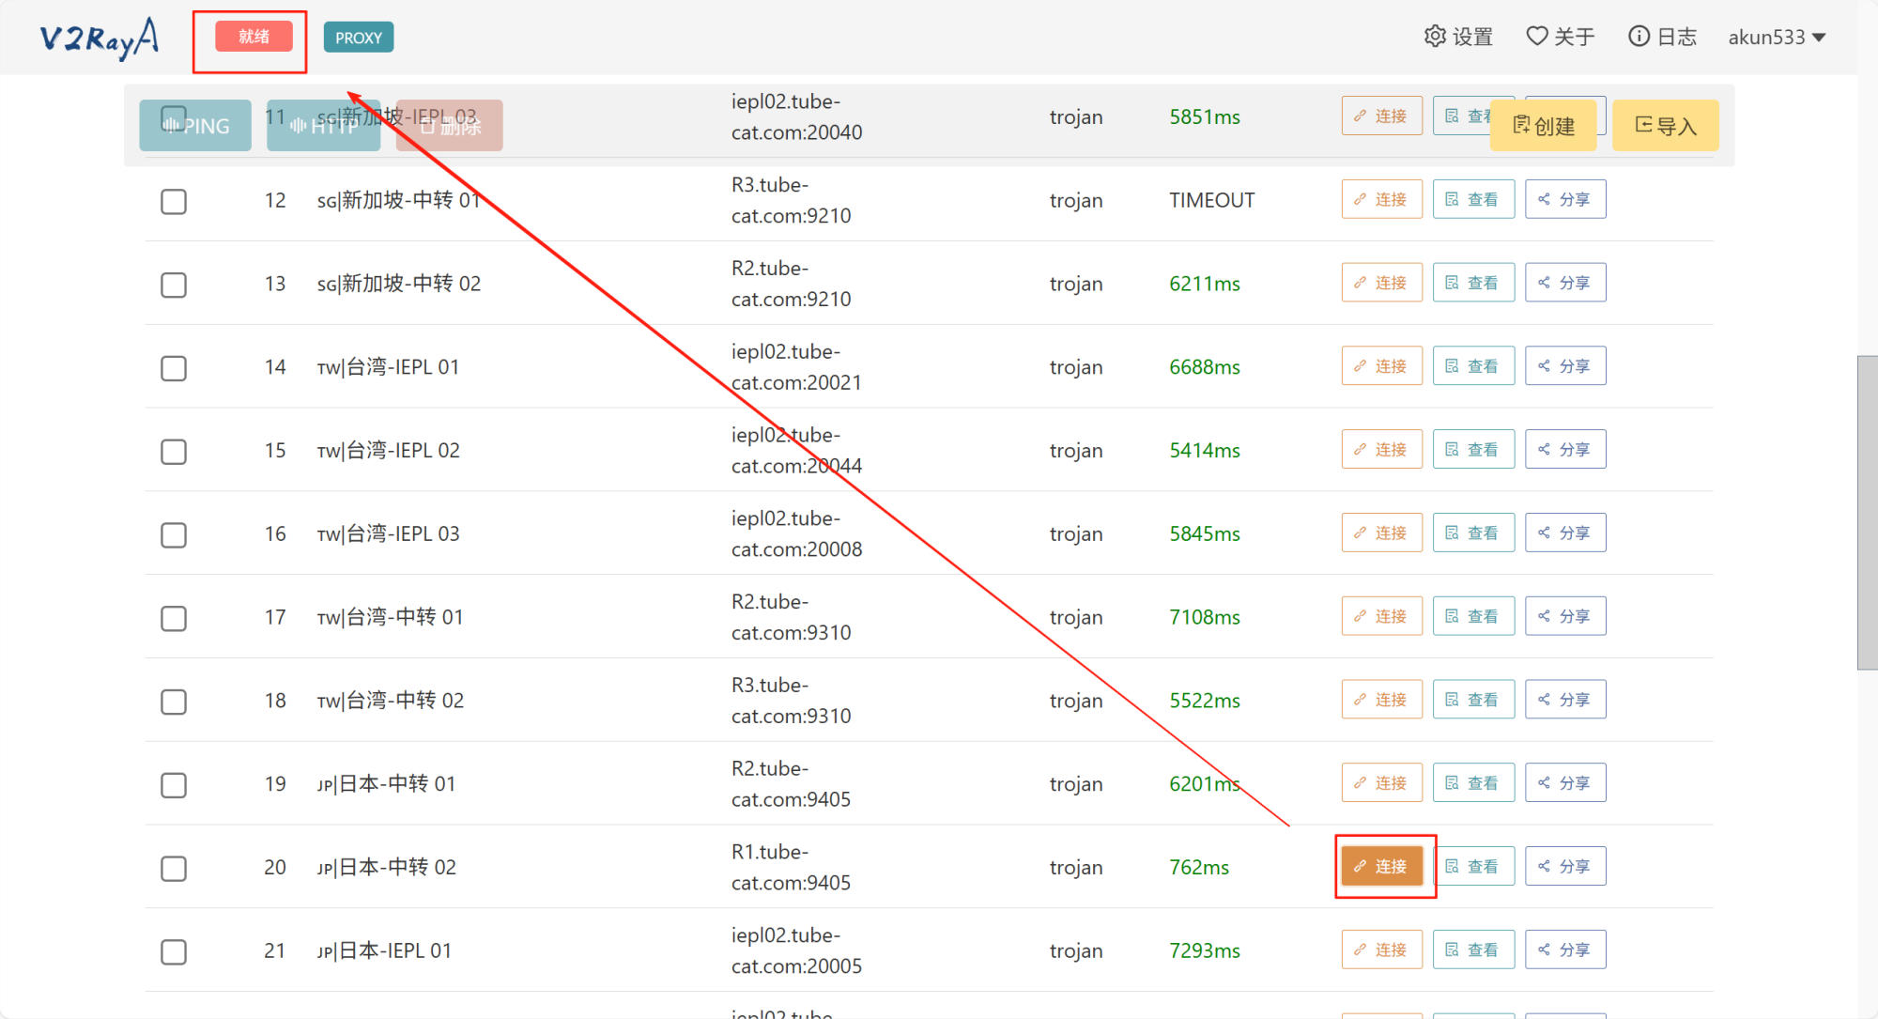Viewport: 1878px width, 1019px height.
Task: Click the heart About icon
Action: (x=1536, y=37)
